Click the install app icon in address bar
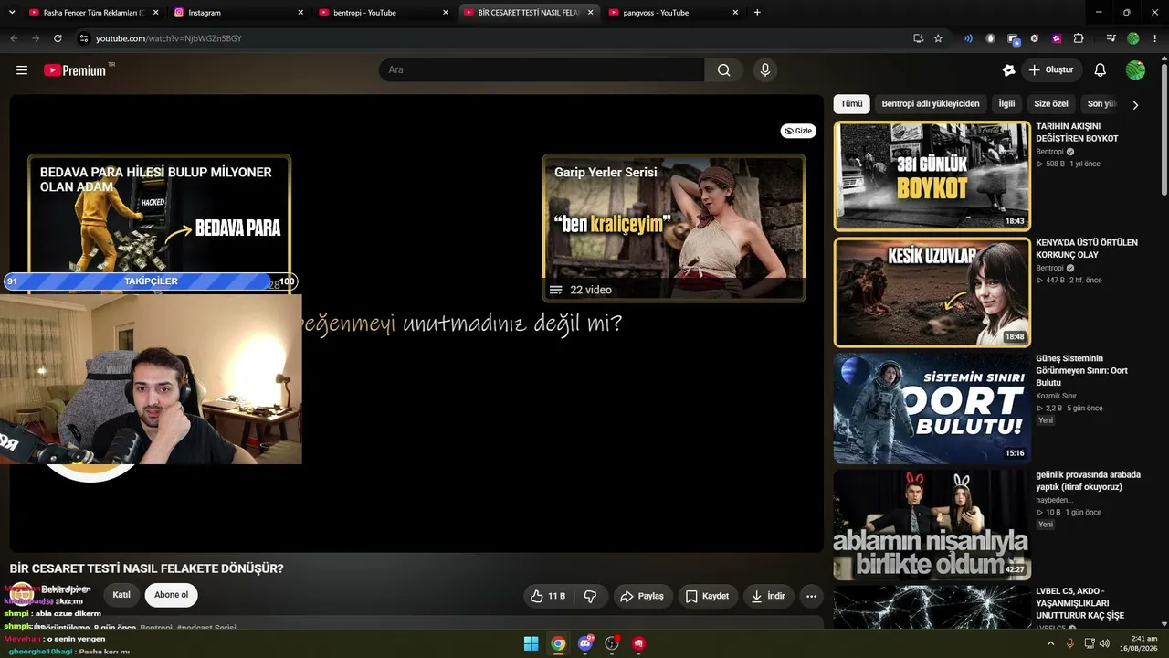1169x658 pixels. pos(918,38)
